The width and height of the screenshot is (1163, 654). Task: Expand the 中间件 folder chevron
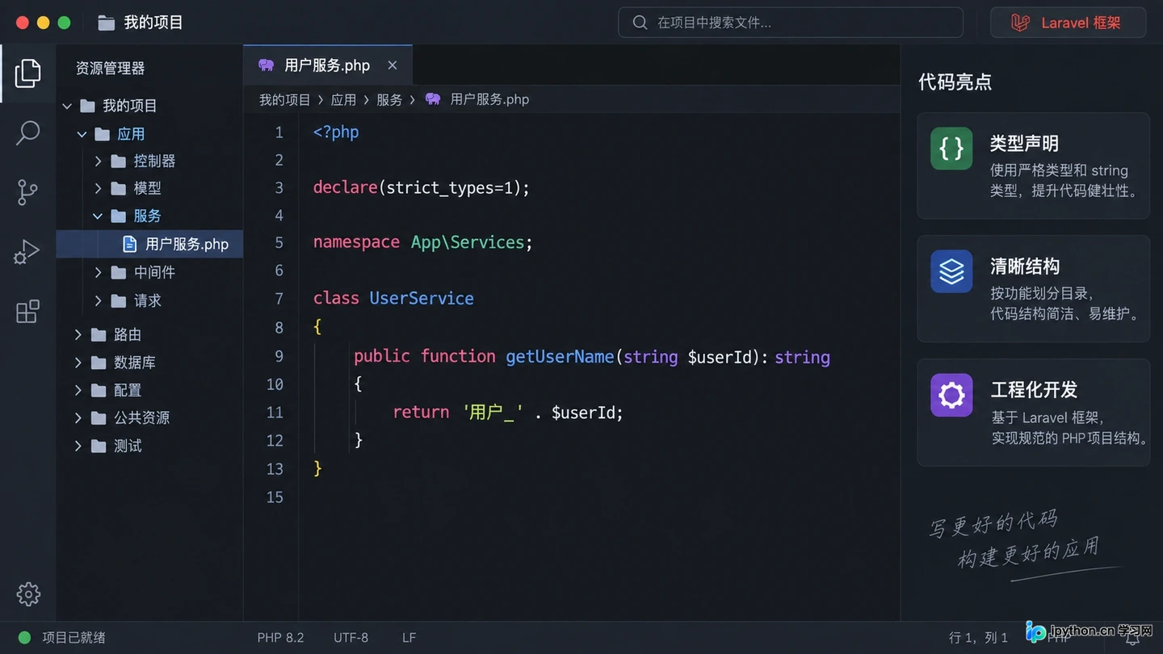[98, 272]
